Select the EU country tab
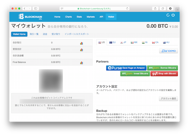189x135 pixels. pyautogui.click(x=112, y=42)
